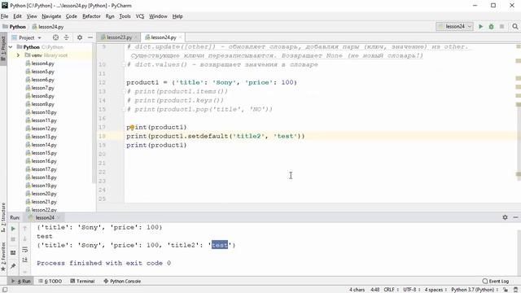
Task: Click stop icon in Run panel
Action: coord(13,239)
